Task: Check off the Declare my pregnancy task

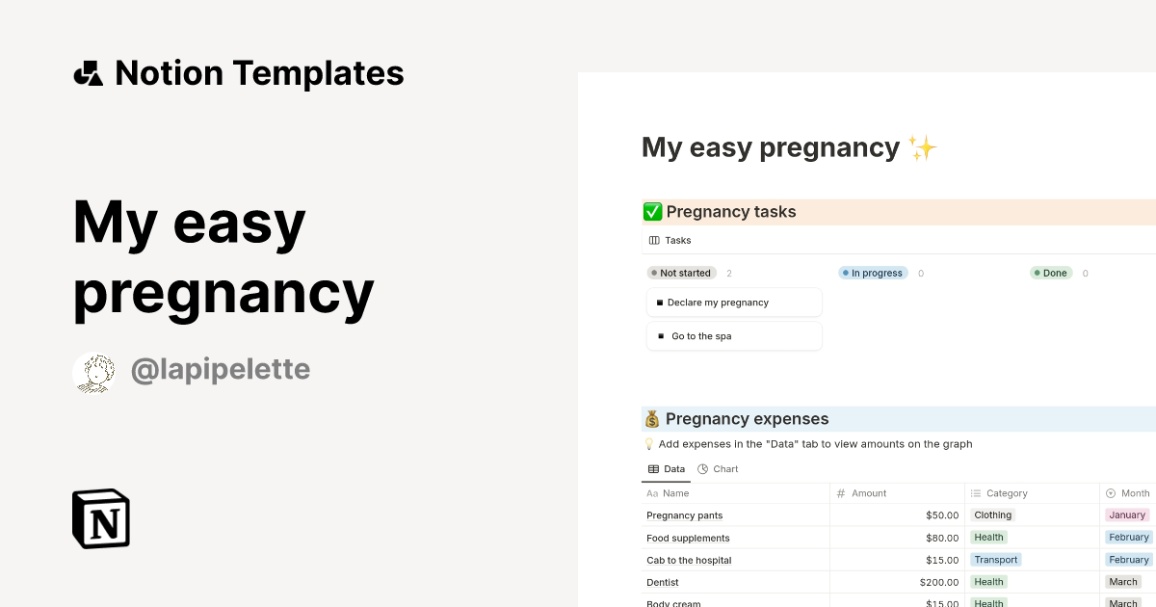Action: tap(660, 302)
